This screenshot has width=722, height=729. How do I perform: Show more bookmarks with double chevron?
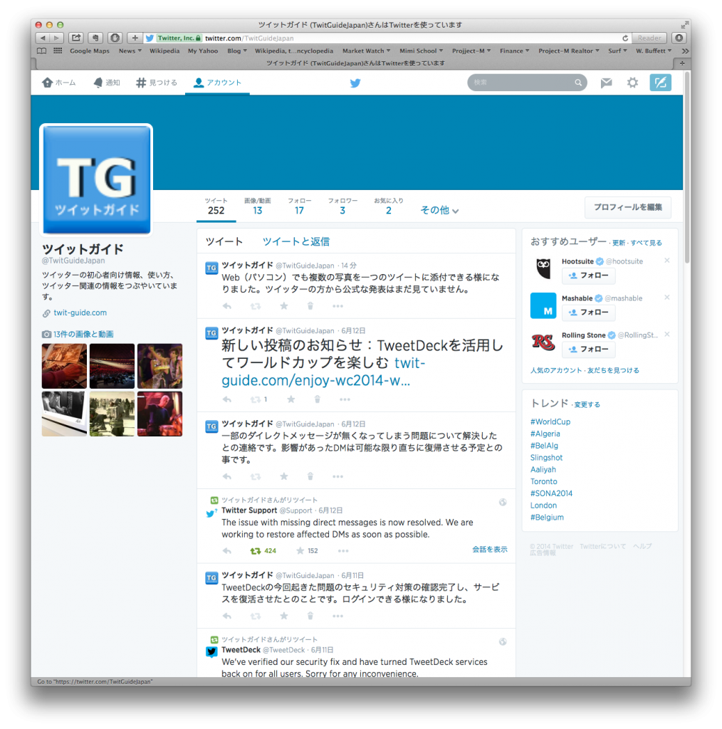[685, 51]
